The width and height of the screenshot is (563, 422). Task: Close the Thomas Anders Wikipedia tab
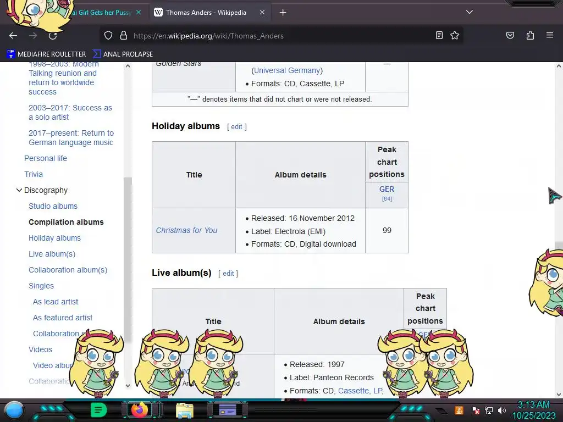pyautogui.click(x=262, y=13)
